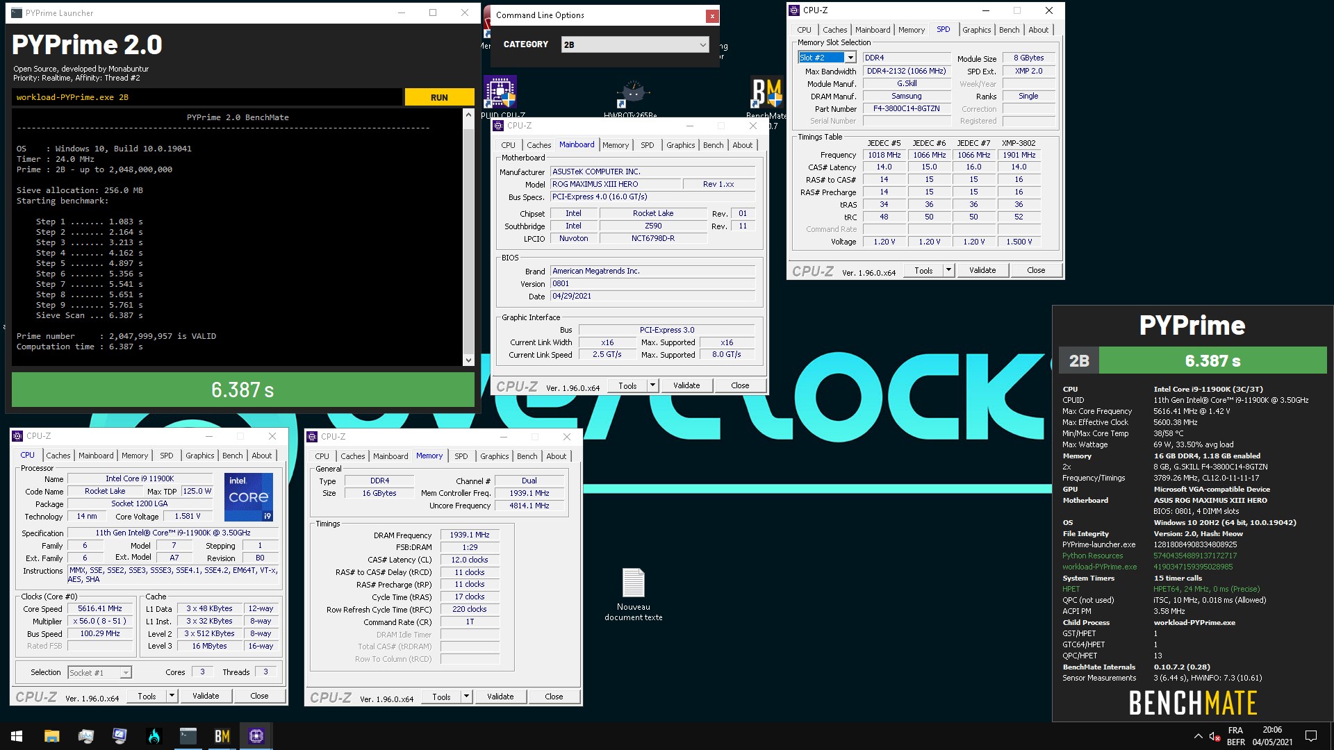Open the BenchMate desktop shortcut
The image size is (1334, 750).
767,97
